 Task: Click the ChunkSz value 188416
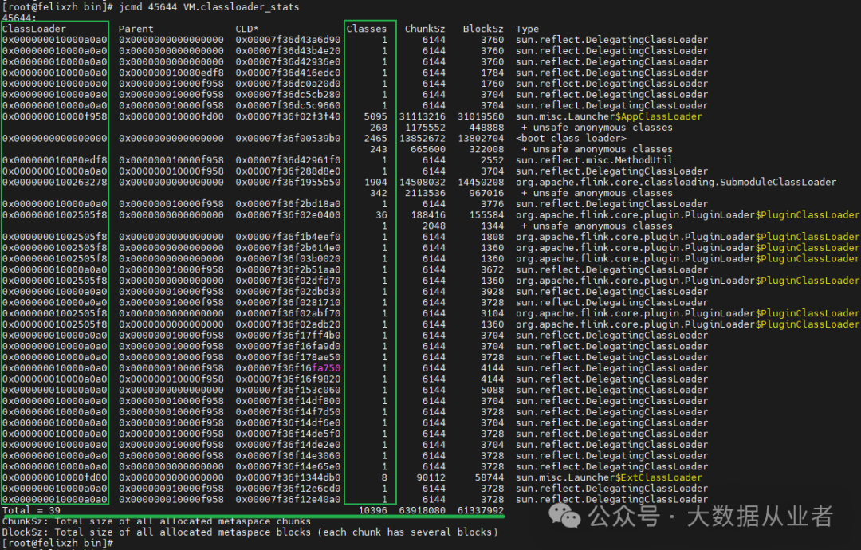click(428, 214)
